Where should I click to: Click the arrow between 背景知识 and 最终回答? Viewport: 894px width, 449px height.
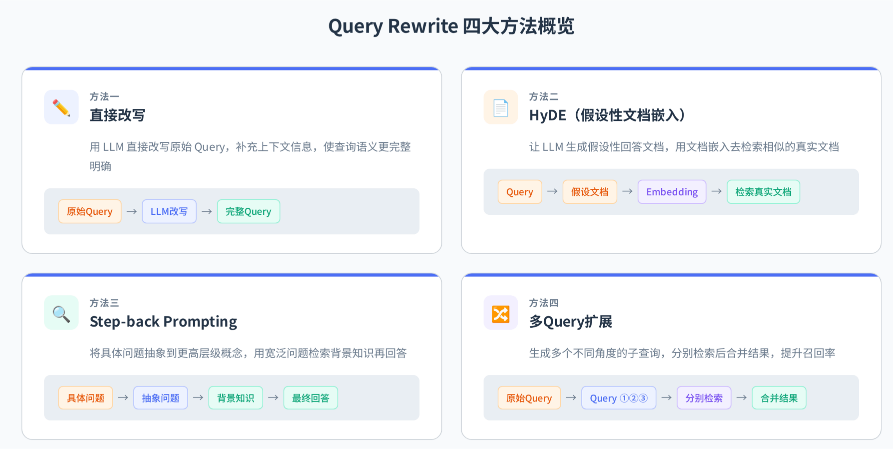point(273,397)
